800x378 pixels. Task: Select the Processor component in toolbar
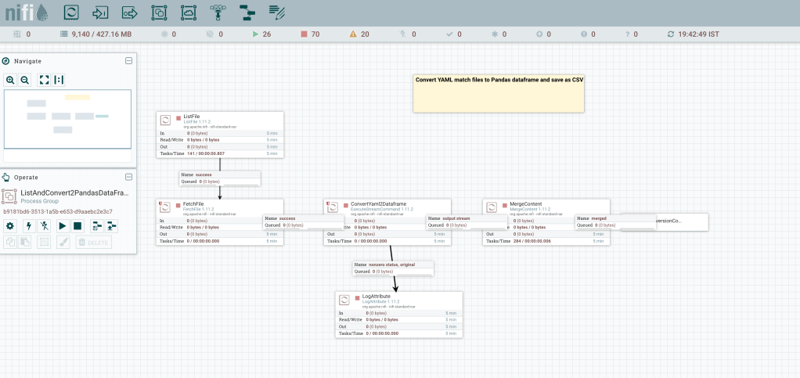(71, 13)
